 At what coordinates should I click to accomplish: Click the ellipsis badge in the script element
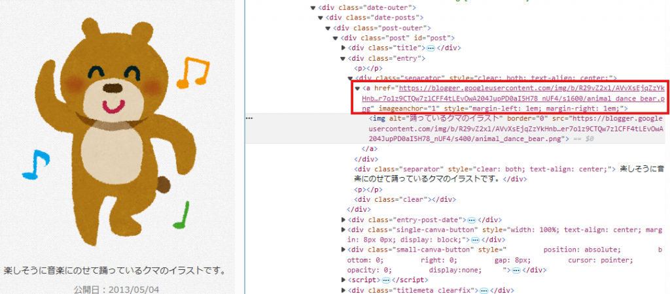(x=386, y=280)
